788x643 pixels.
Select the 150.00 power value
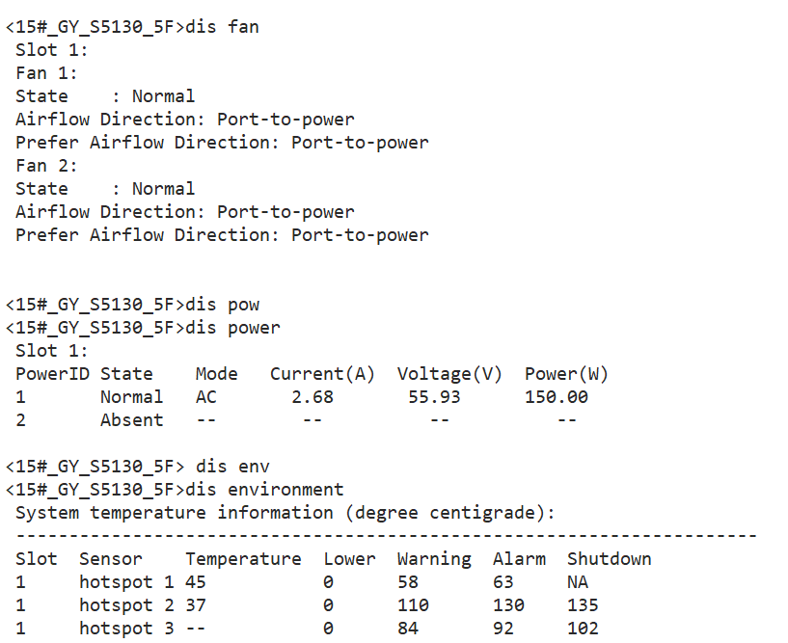[x=557, y=397]
